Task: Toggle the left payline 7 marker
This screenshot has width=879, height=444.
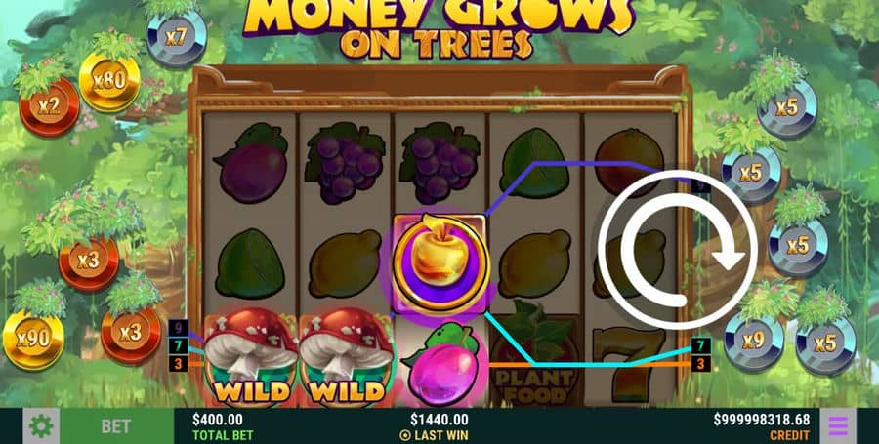Action: click(x=179, y=344)
